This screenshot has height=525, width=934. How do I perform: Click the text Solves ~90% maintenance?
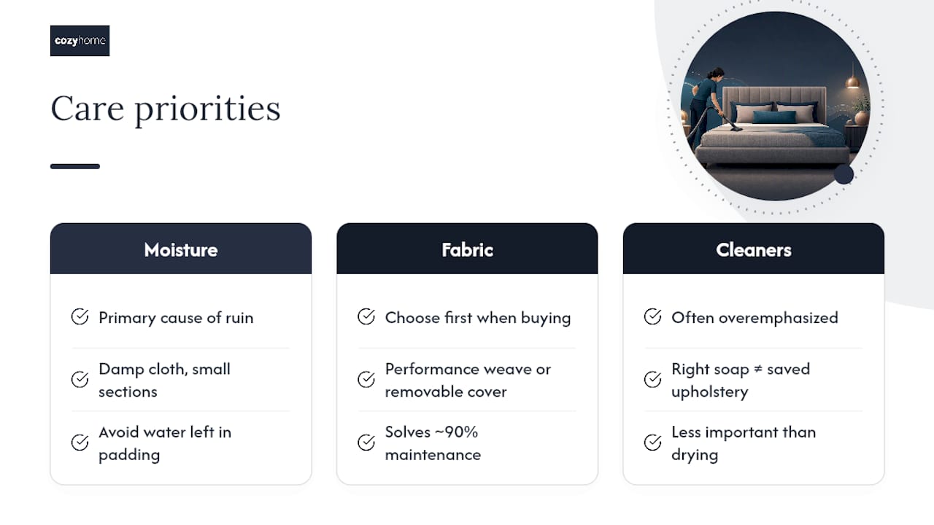coord(433,443)
